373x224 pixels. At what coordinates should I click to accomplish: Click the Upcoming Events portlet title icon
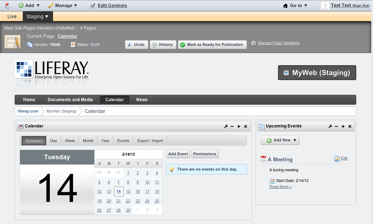(262, 126)
